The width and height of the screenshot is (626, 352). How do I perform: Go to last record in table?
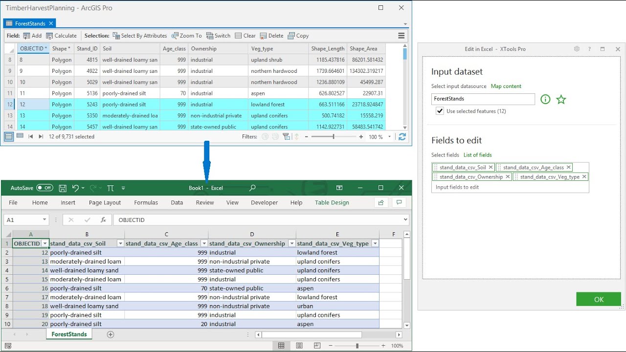point(41,137)
